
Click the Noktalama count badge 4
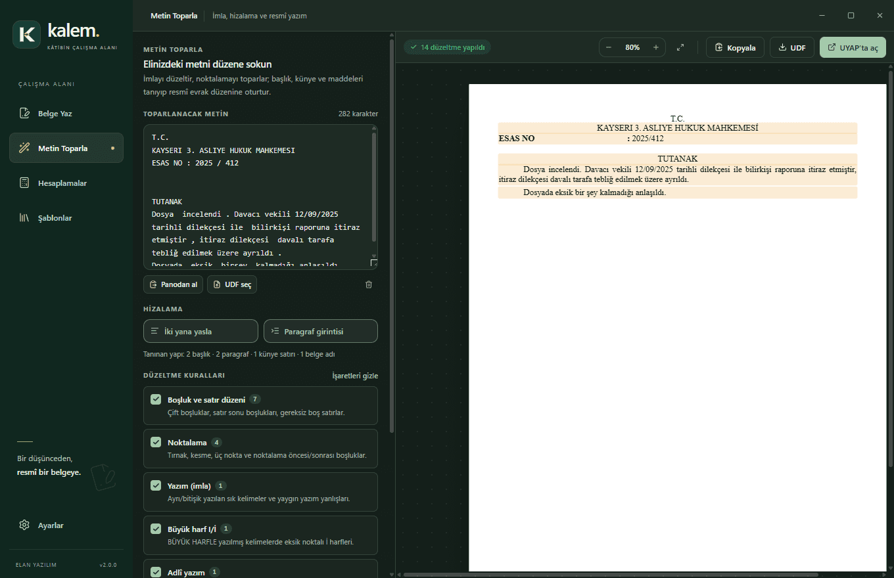pyautogui.click(x=216, y=442)
